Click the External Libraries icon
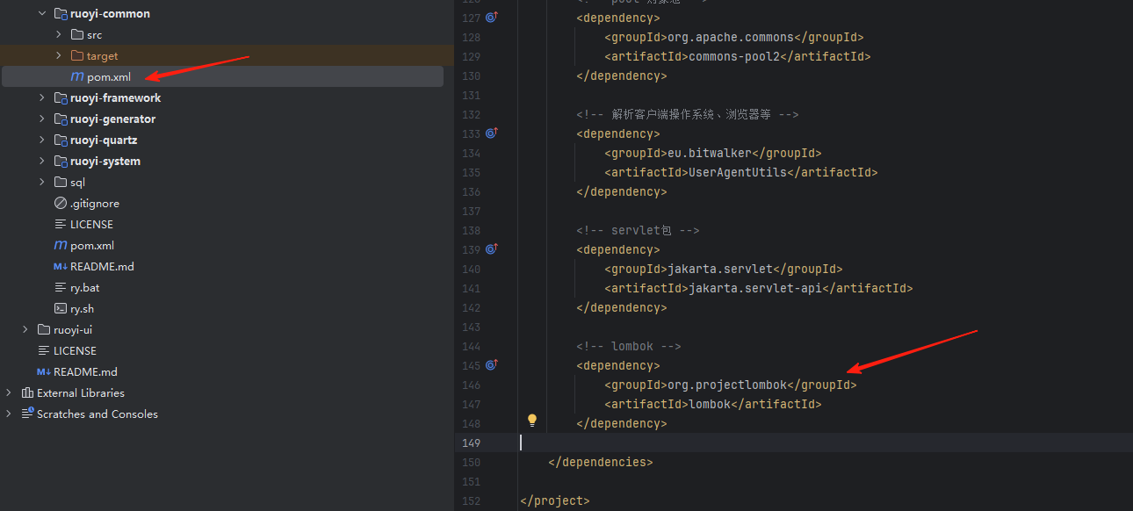 (x=27, y=392)
